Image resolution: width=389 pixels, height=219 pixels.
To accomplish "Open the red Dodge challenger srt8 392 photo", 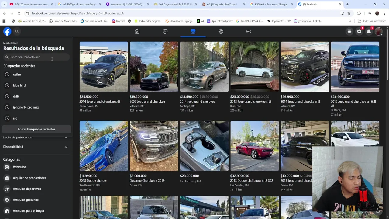I will pos(254,146).
